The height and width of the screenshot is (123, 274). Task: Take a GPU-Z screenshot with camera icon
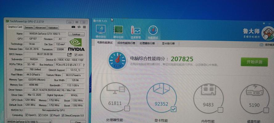[x=73, y=27]
